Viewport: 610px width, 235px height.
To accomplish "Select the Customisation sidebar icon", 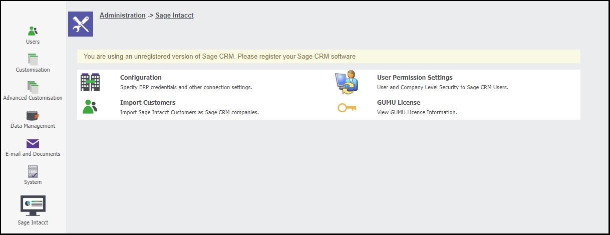I will [x=33, y=59].
